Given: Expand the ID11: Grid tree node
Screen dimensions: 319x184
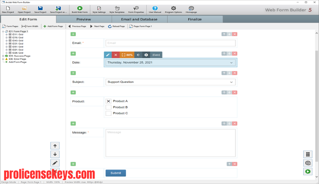Looking at the screenshot, I should click(x=6, y=35).
